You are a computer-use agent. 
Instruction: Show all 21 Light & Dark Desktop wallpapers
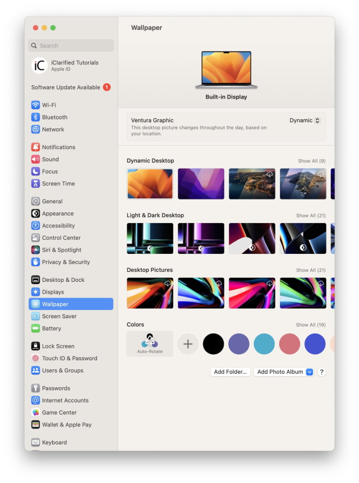point(310,216)
